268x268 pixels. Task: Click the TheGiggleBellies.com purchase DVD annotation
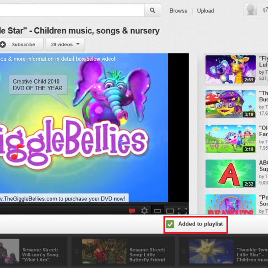click(x=64, y=198)
